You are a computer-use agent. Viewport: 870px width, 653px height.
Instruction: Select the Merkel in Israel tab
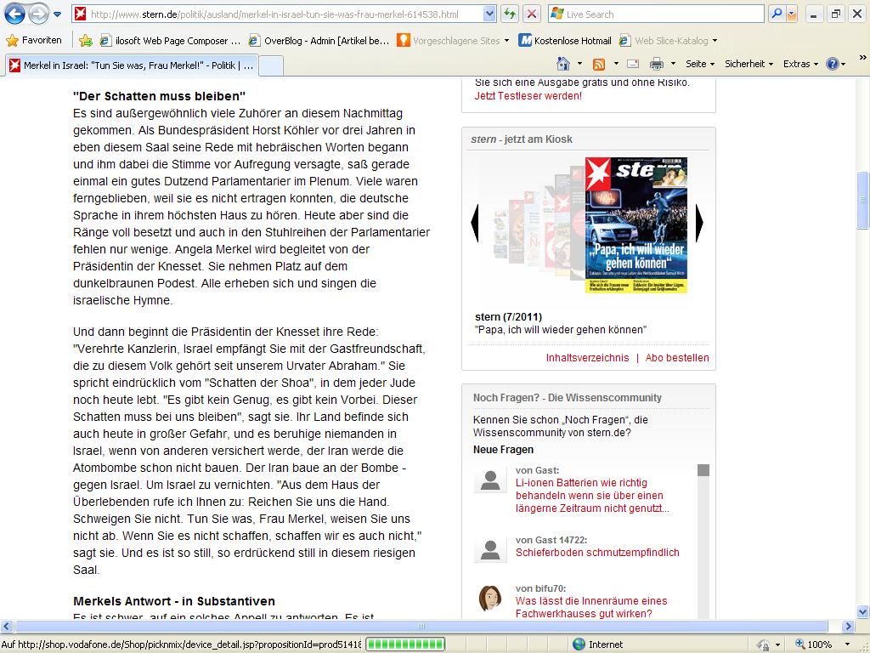pos(133,65)
